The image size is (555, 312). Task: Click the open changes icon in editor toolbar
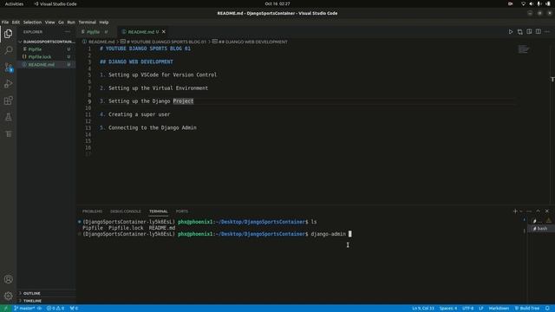click(520, 32)
